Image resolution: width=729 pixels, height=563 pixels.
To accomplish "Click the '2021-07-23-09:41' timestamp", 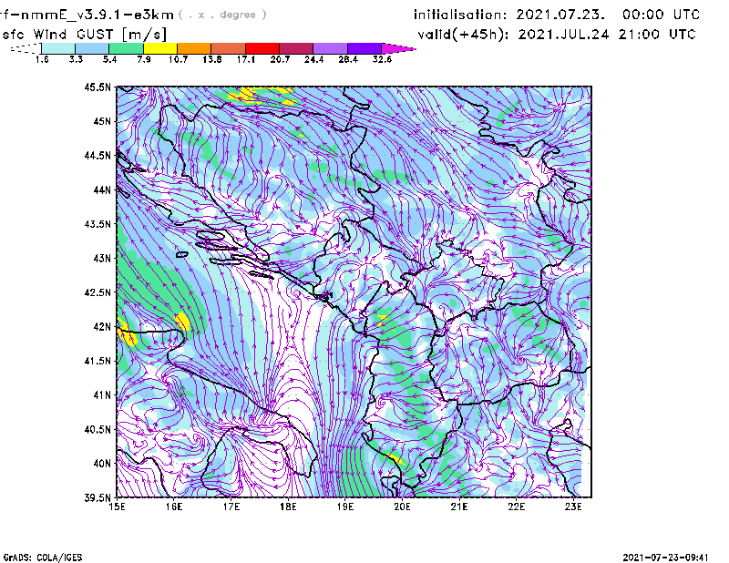I will point(665,558).
